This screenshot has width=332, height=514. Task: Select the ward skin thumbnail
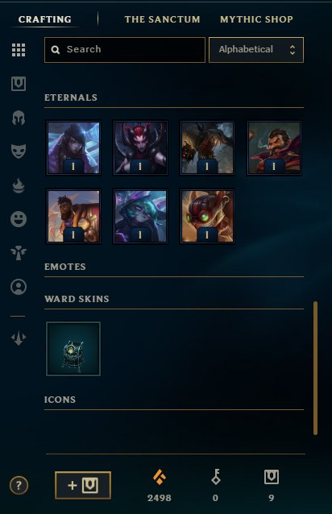pos(73,349)
